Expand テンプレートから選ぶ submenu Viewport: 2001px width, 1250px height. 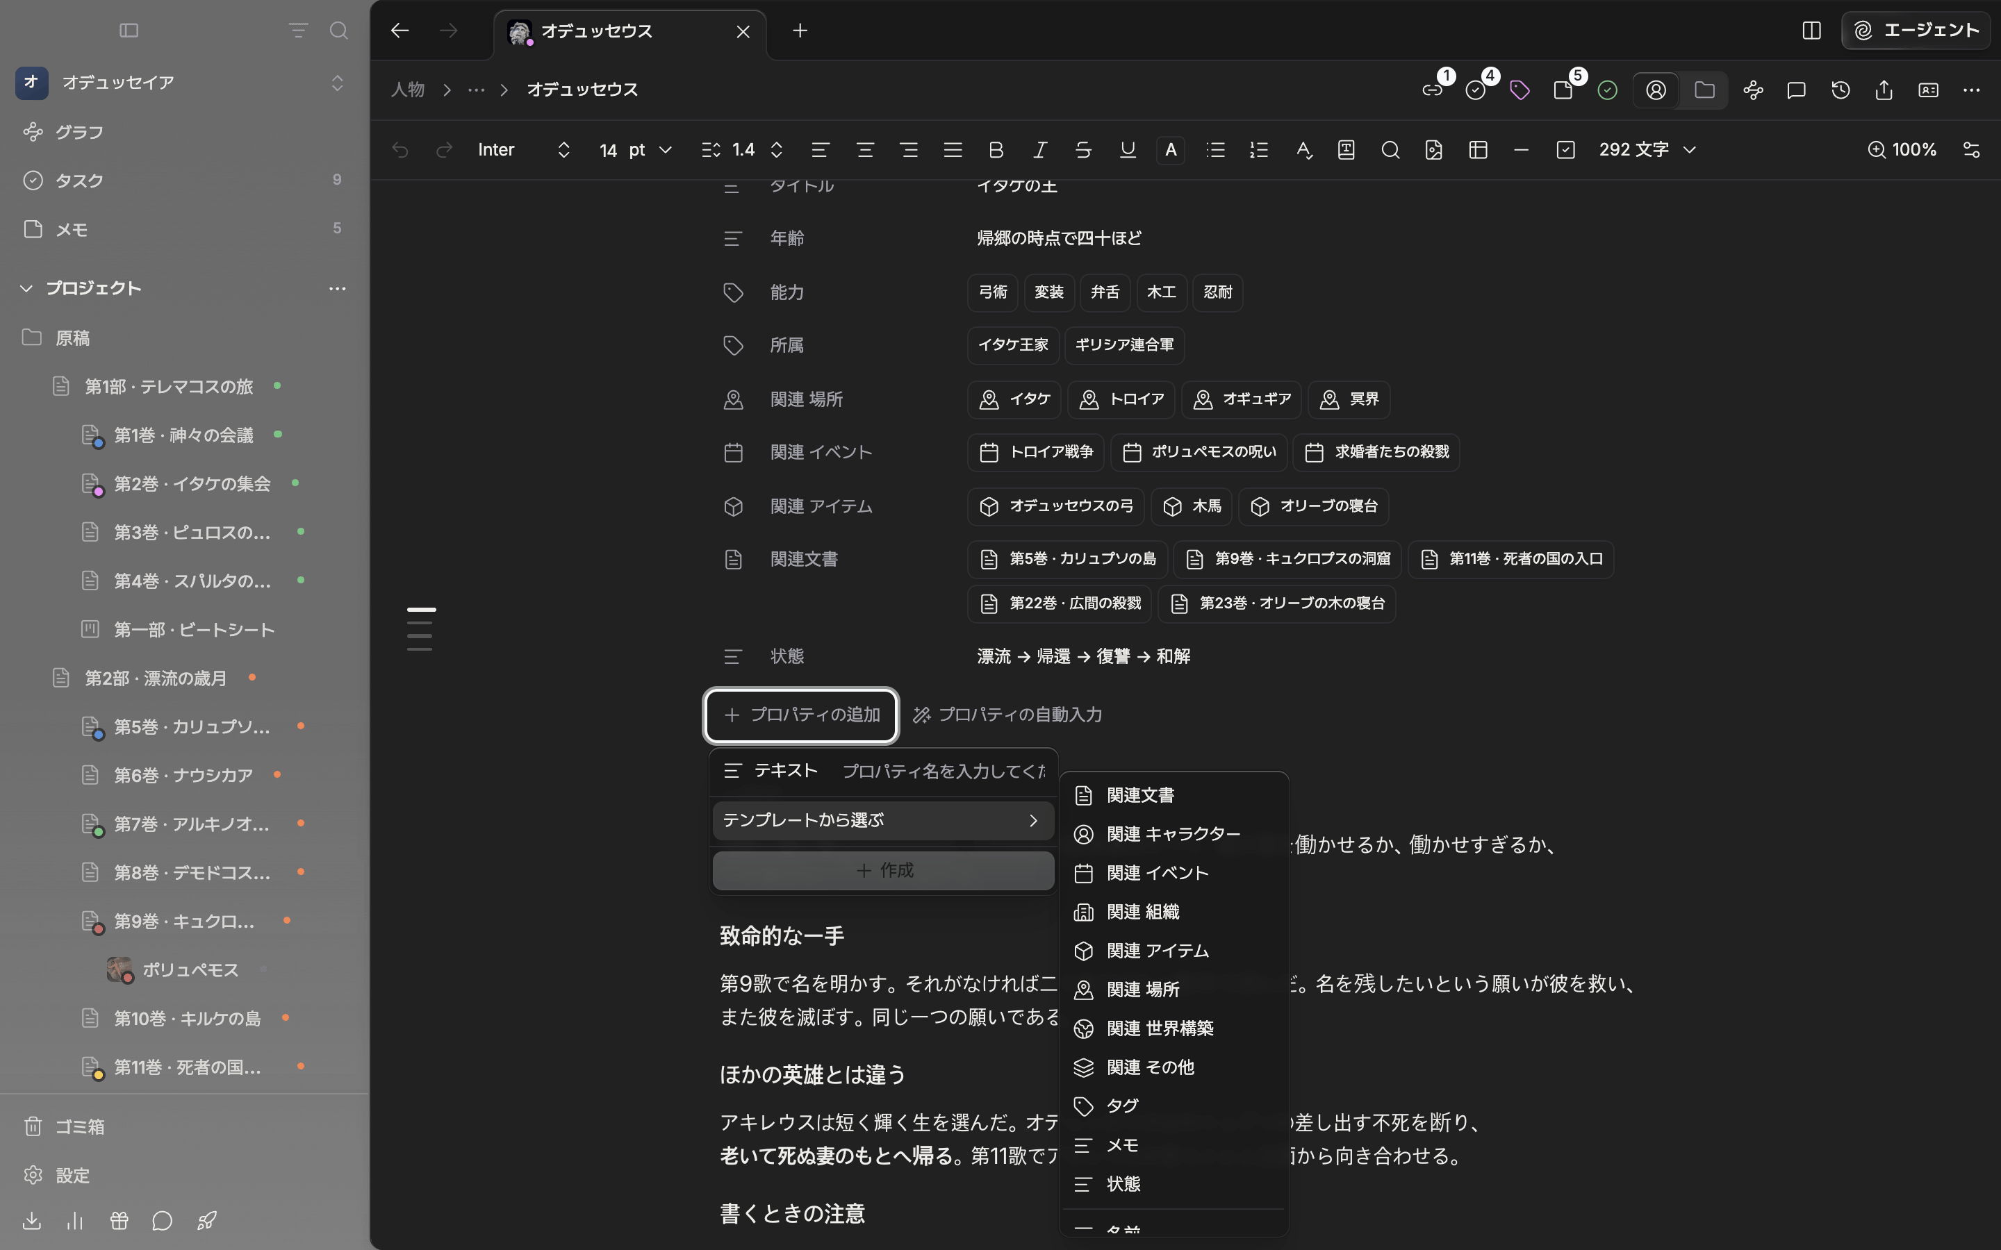[883, 820]
